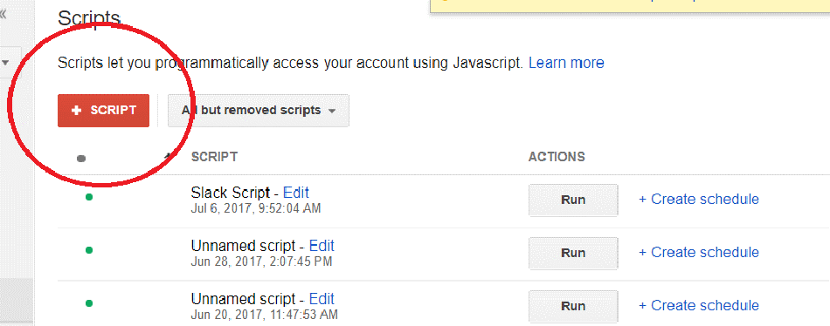Select the Jun 20, 2017, 11:47:53 AM timestamp

click(x=265, y=315)
